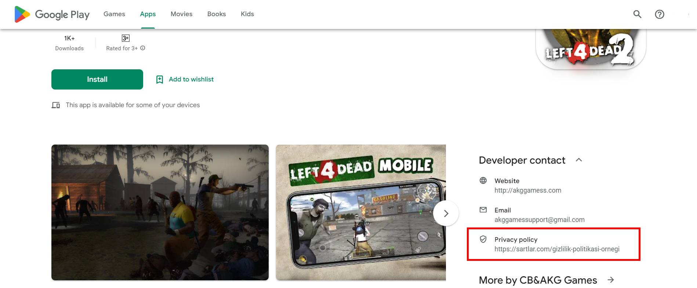Click the shield icon next to Privacy policy
697x288 pixels.
(x=483, y=239)
